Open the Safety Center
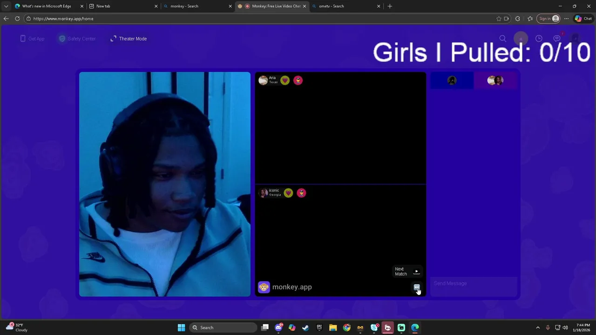Image resolution: width=596 pixels, height=335 pixels. 77,39
